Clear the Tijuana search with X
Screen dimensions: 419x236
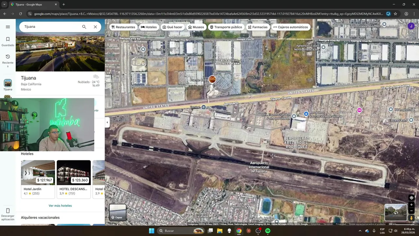pyautogui.click(x=95, y=27)
